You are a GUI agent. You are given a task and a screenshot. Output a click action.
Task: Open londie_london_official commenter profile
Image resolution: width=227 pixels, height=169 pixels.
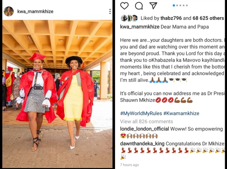click(x=144, y=129)
